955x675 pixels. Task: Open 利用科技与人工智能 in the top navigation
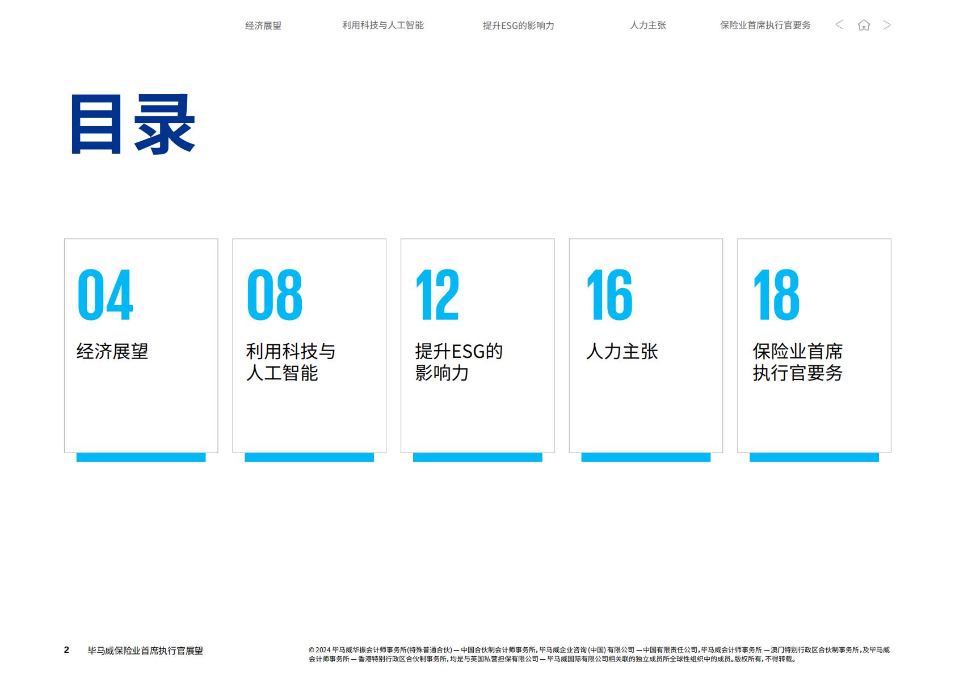click(383, 26)
